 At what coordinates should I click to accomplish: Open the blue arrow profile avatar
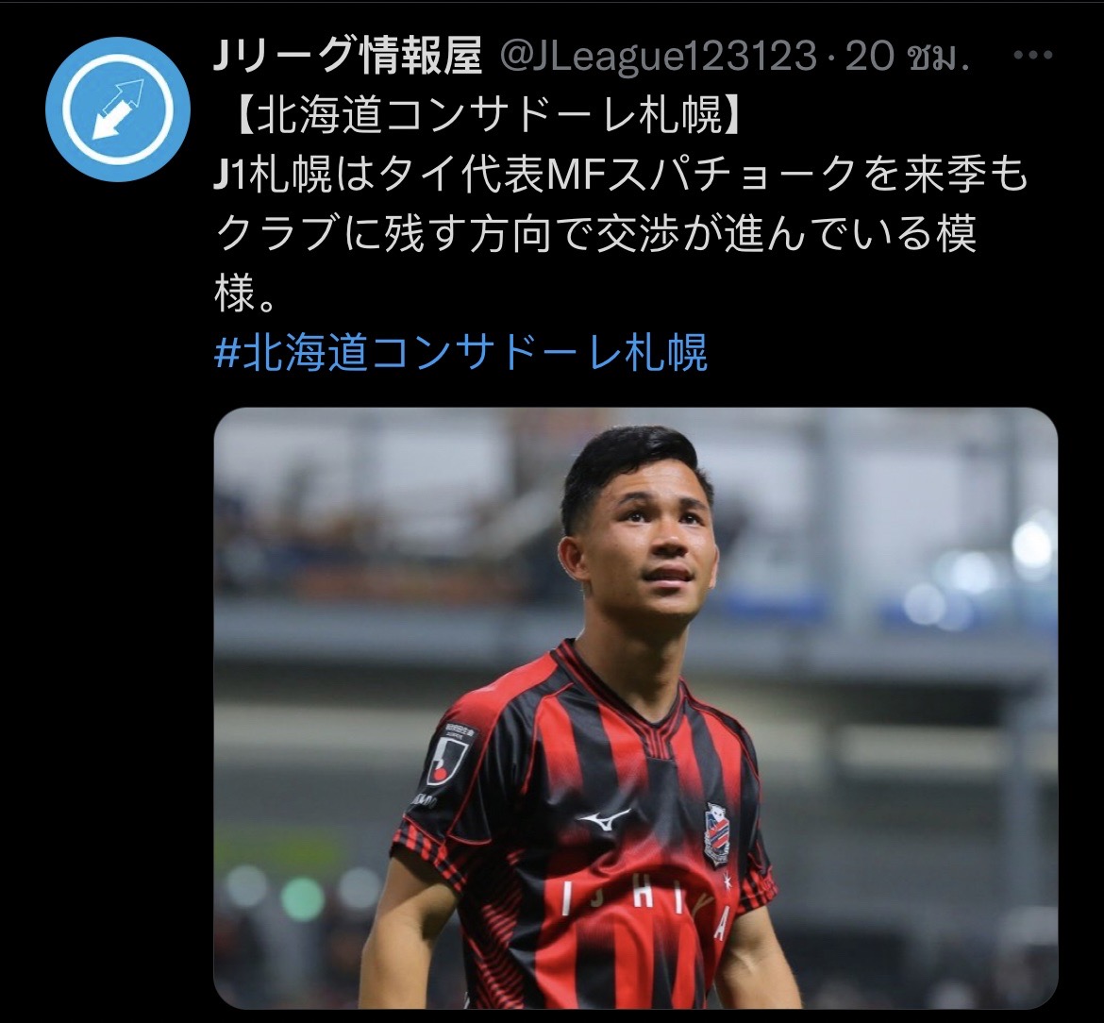pyautogui.click(x=118, y=109)
